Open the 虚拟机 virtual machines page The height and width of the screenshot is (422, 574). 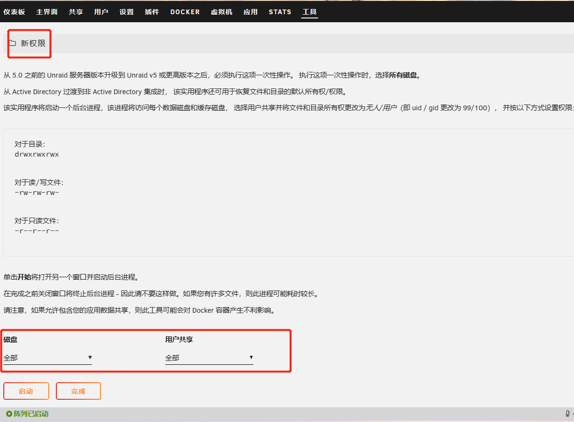[x=222, y=12]
